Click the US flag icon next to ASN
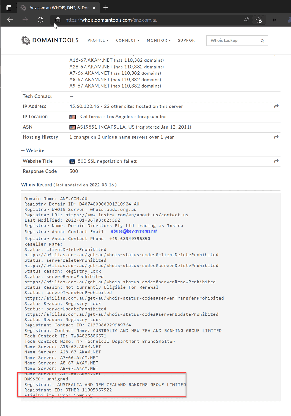Viewport: 291px width, 416px height. pos(72,127)
